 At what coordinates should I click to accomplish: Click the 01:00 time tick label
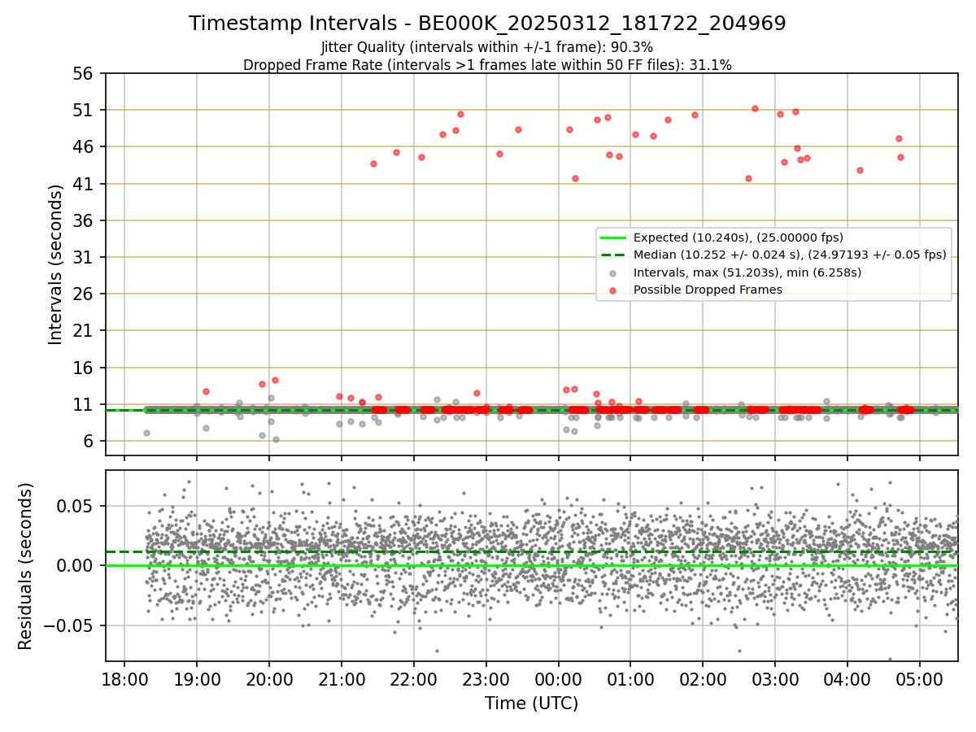coord(630,679)
